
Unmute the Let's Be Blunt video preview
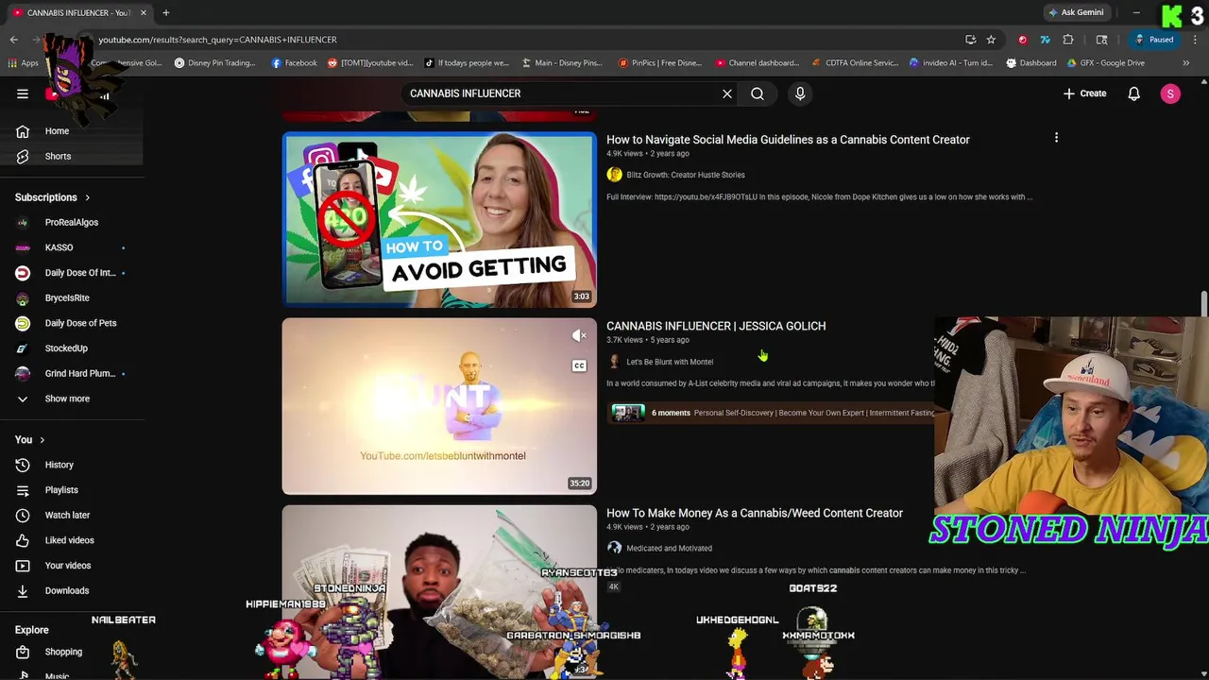pos(579,335)
